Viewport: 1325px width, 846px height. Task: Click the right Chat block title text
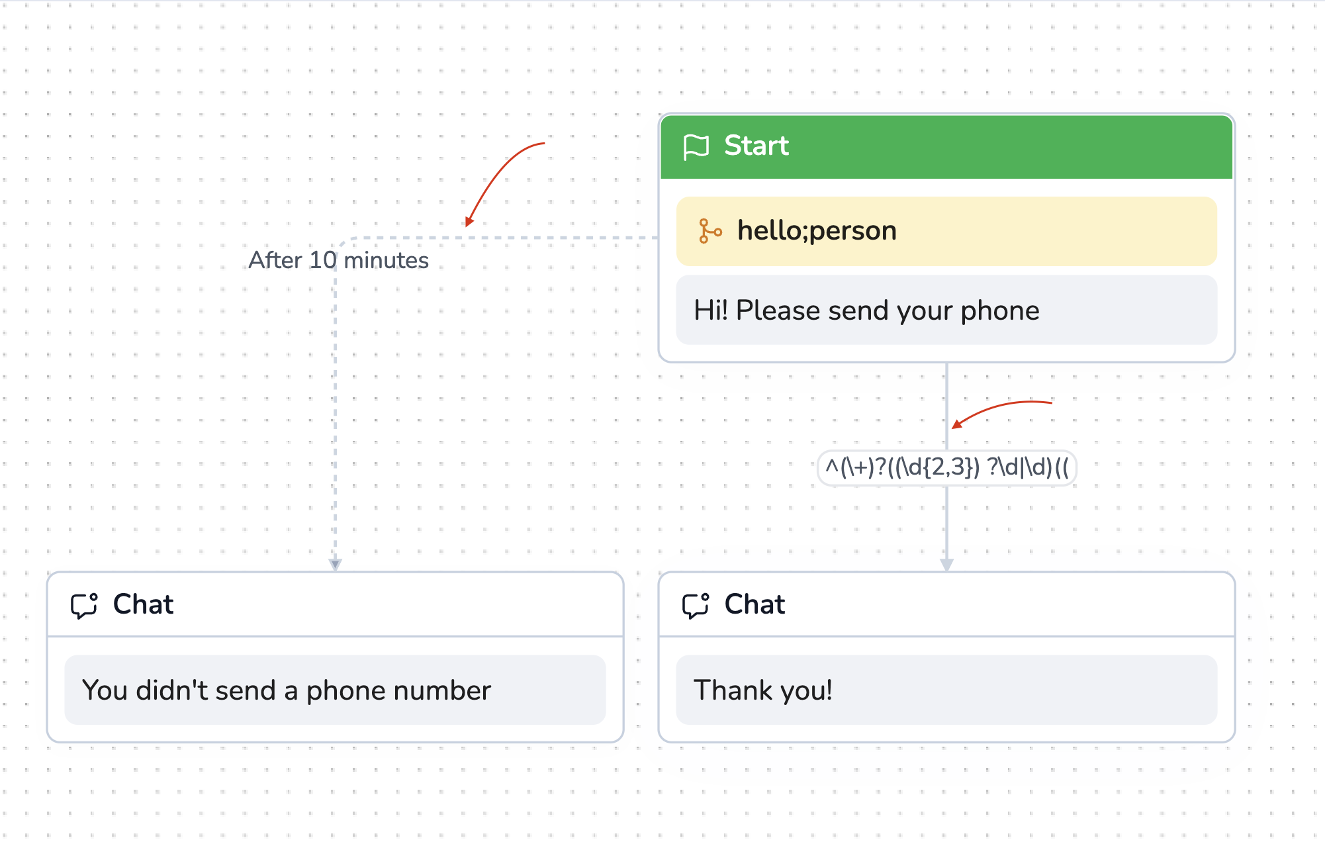click(754, 604)
